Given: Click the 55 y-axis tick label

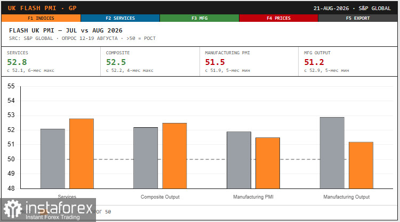Looking at the screenshot, I should coord(11,86).
